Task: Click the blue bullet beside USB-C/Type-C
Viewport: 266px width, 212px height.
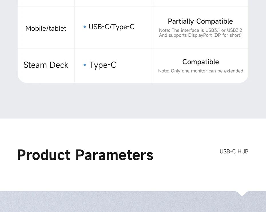Action: pyautogui.click(x=85, y=27)
